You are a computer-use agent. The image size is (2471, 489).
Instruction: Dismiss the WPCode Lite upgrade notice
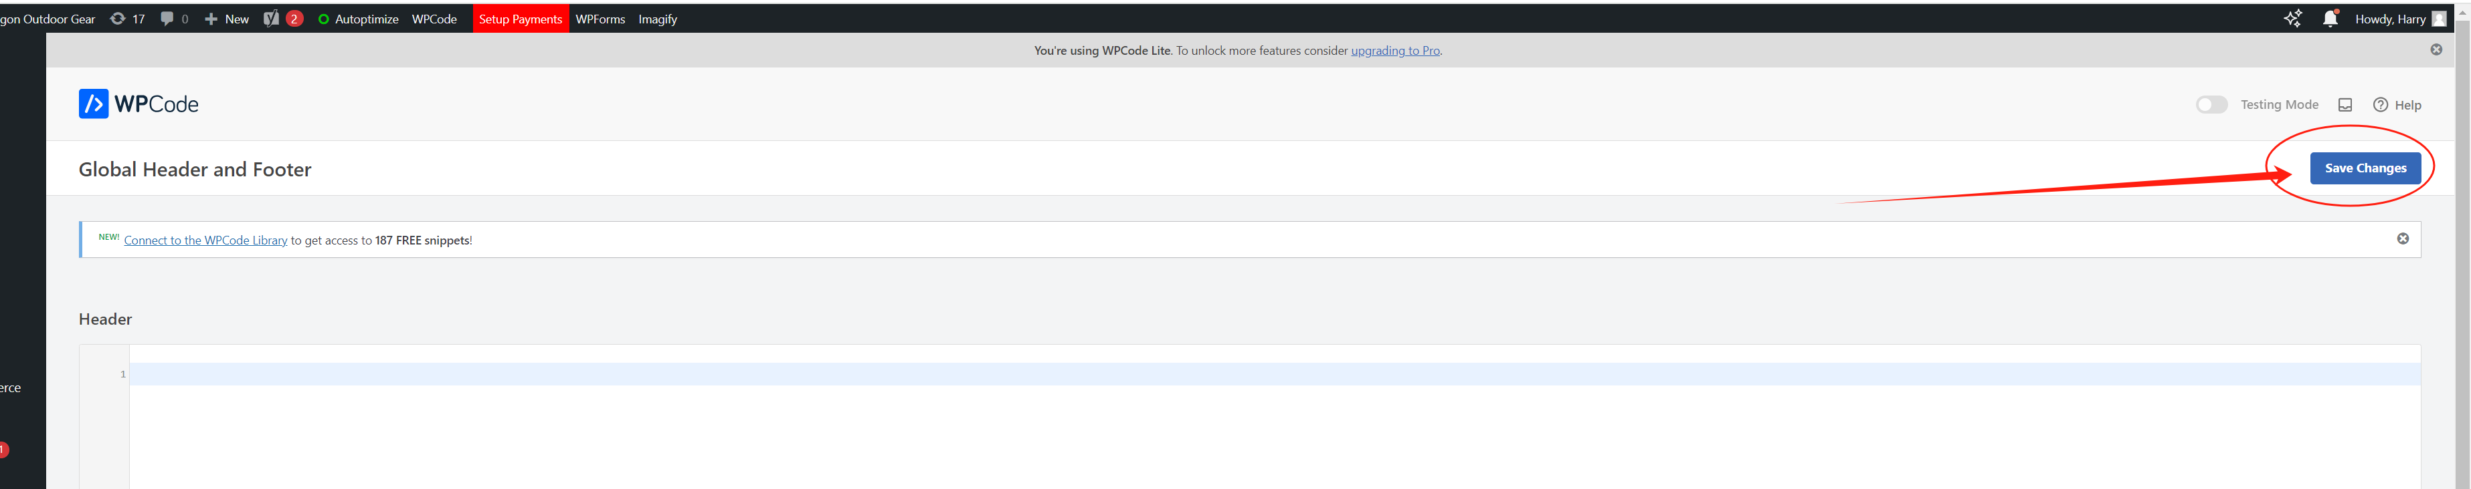pyautogui.click(x=2436, y=49)
